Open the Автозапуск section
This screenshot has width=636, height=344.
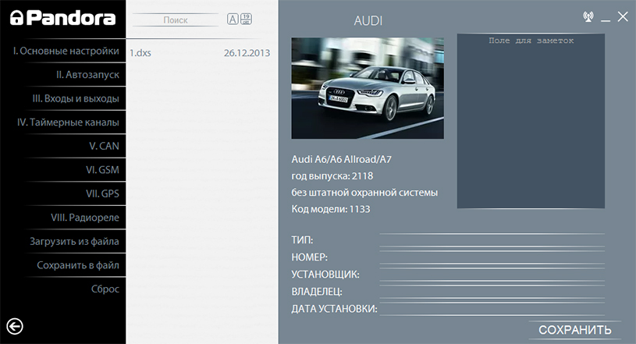coord(87,75)
